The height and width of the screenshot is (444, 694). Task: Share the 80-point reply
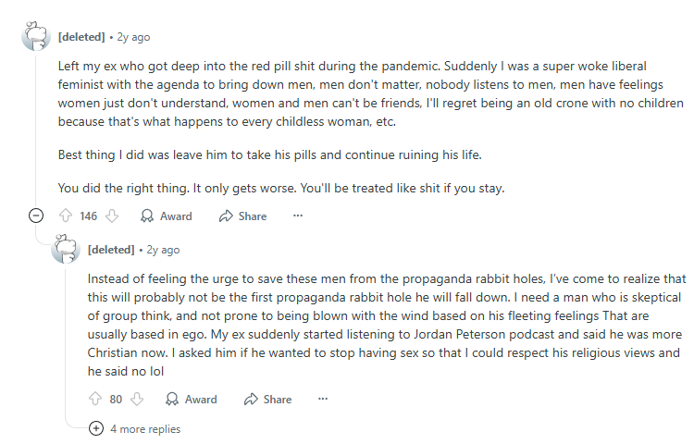click(x=267, y=399)
